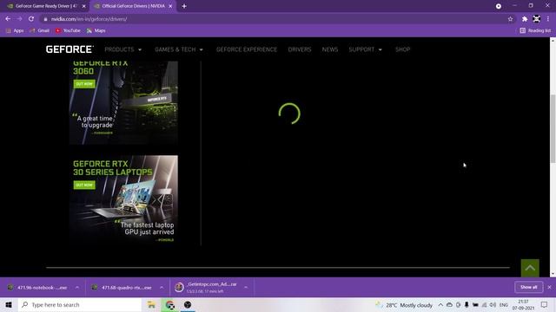Screen dimensions: 556x312
Task: Bookmark this page with the star icon
Action: point(510,19)
